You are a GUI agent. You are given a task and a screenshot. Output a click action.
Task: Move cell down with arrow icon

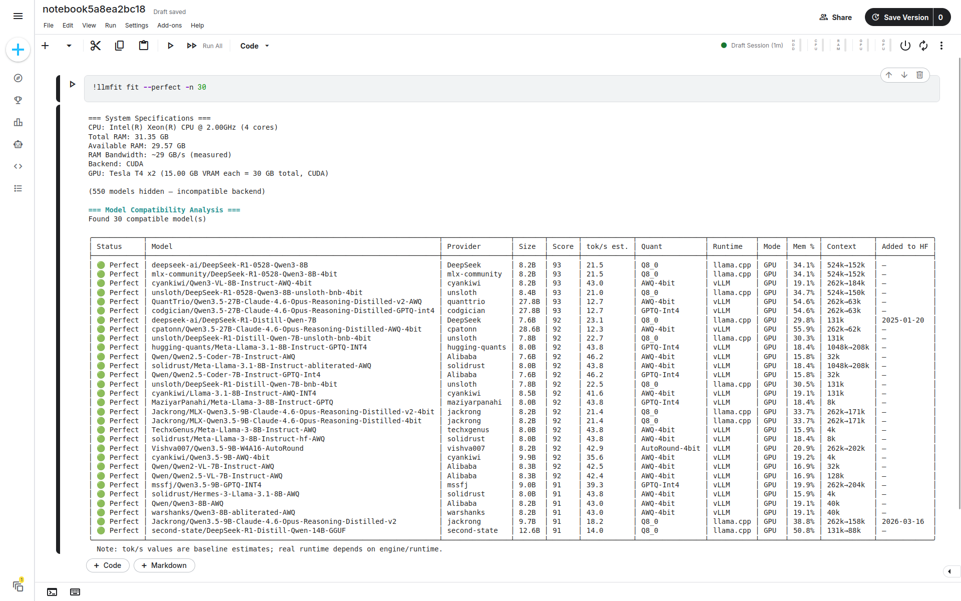tap(904, 75)
